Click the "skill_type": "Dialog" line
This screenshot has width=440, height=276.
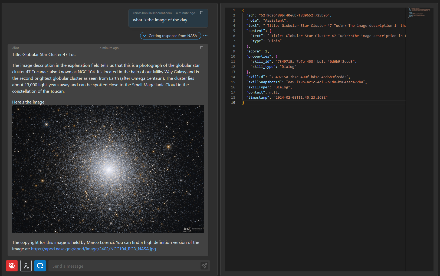[x=273, y=66]
